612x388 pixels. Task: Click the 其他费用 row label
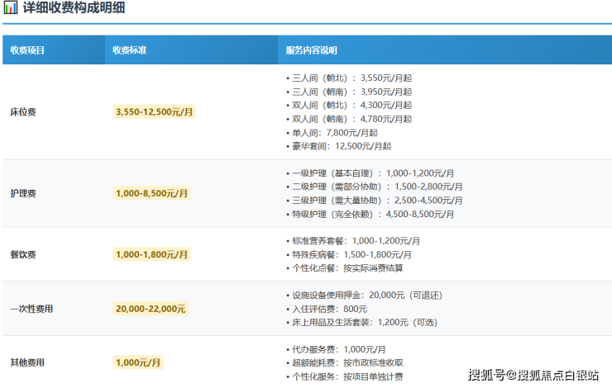pos(27,362)
